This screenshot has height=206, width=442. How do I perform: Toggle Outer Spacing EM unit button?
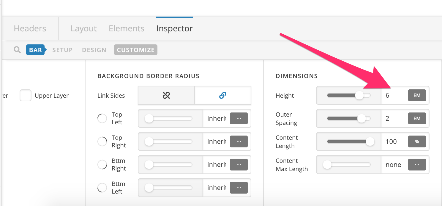pos(417,118)
